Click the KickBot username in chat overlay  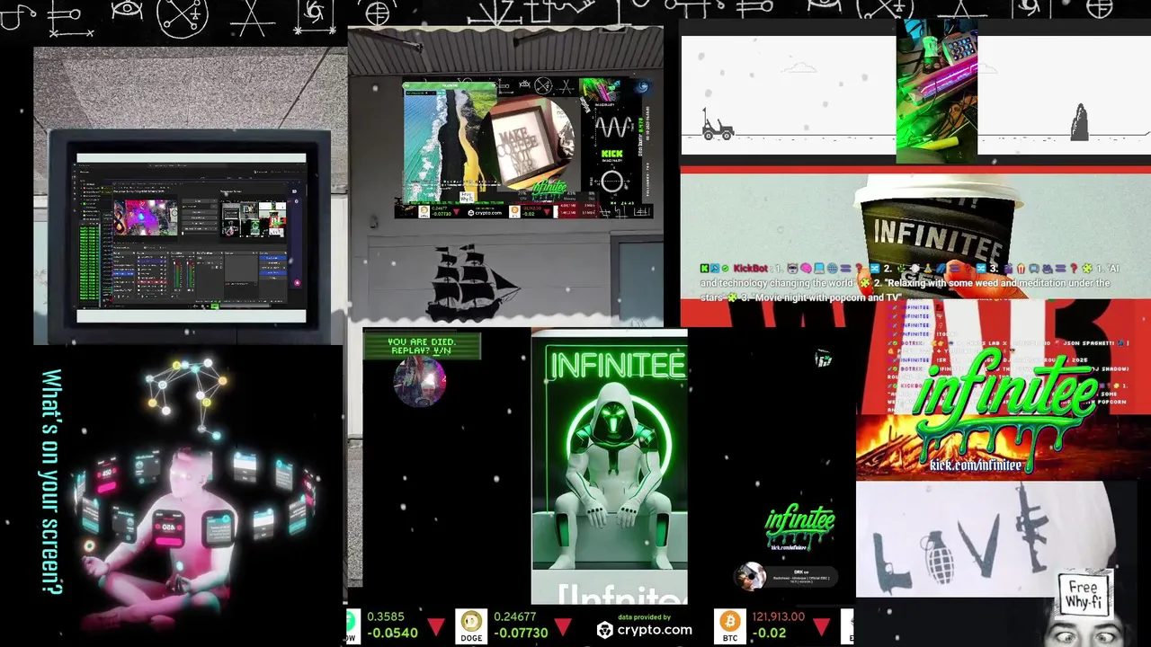(x=751, y=269)
